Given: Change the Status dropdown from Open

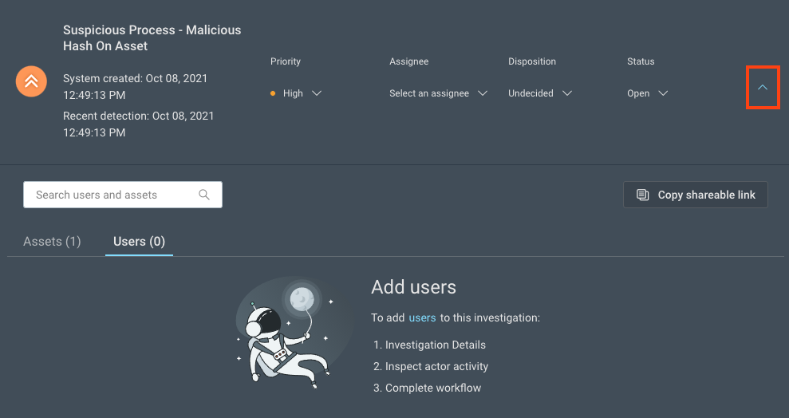Looking at the screenshot, I should (x=646, y=93).
